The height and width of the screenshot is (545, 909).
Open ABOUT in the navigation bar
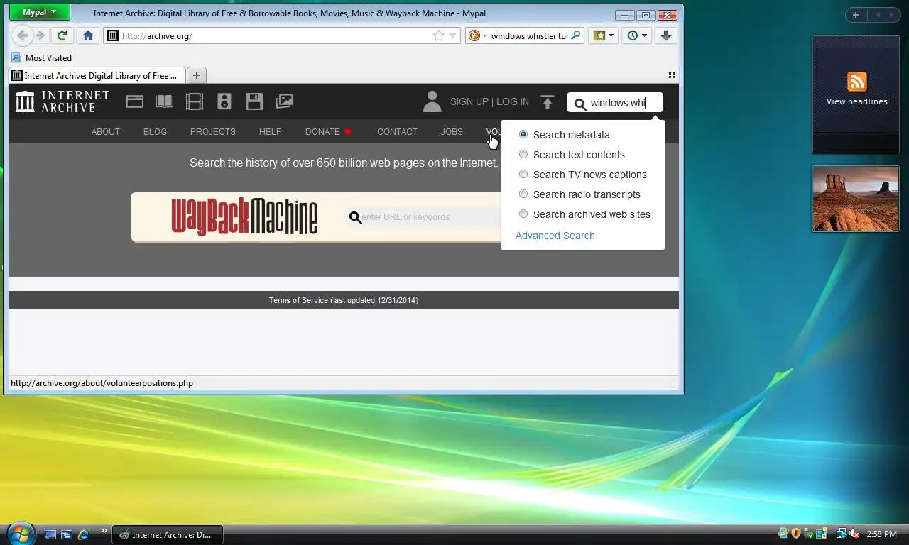[106, 132]
